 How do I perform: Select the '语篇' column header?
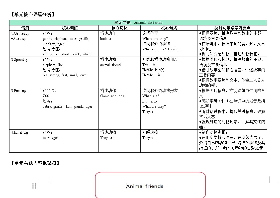(x=25, y=28)
